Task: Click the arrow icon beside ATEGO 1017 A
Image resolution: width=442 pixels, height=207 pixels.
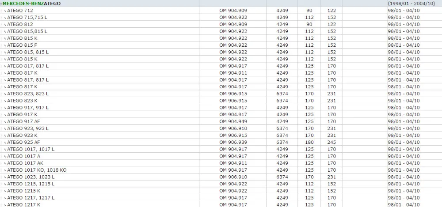Action: [x=5, y=156]
